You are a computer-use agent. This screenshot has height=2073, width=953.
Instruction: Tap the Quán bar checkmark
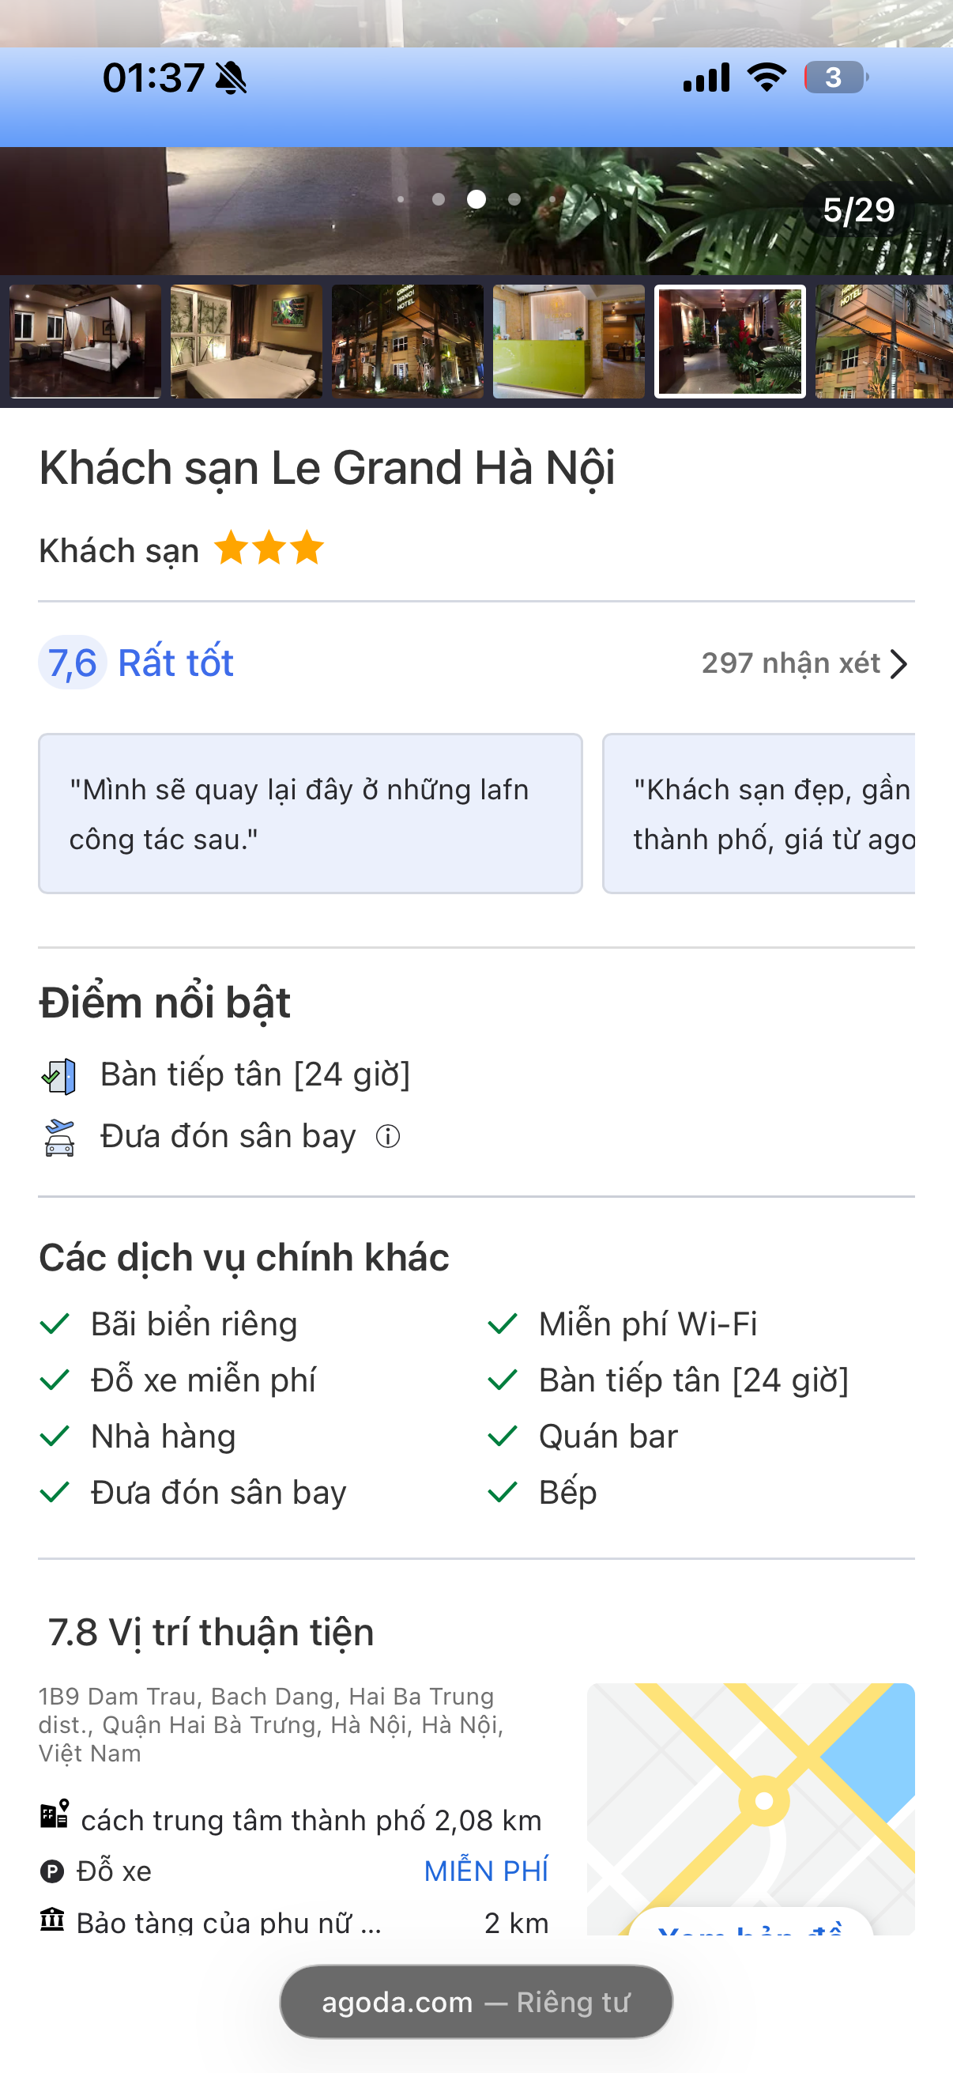[502, 1437]
